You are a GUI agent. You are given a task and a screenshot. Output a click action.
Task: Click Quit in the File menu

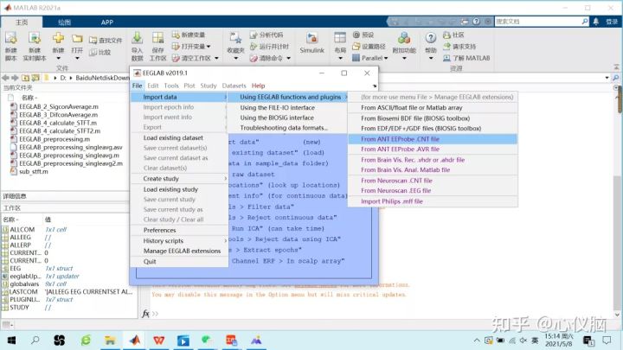coord(179,262)
